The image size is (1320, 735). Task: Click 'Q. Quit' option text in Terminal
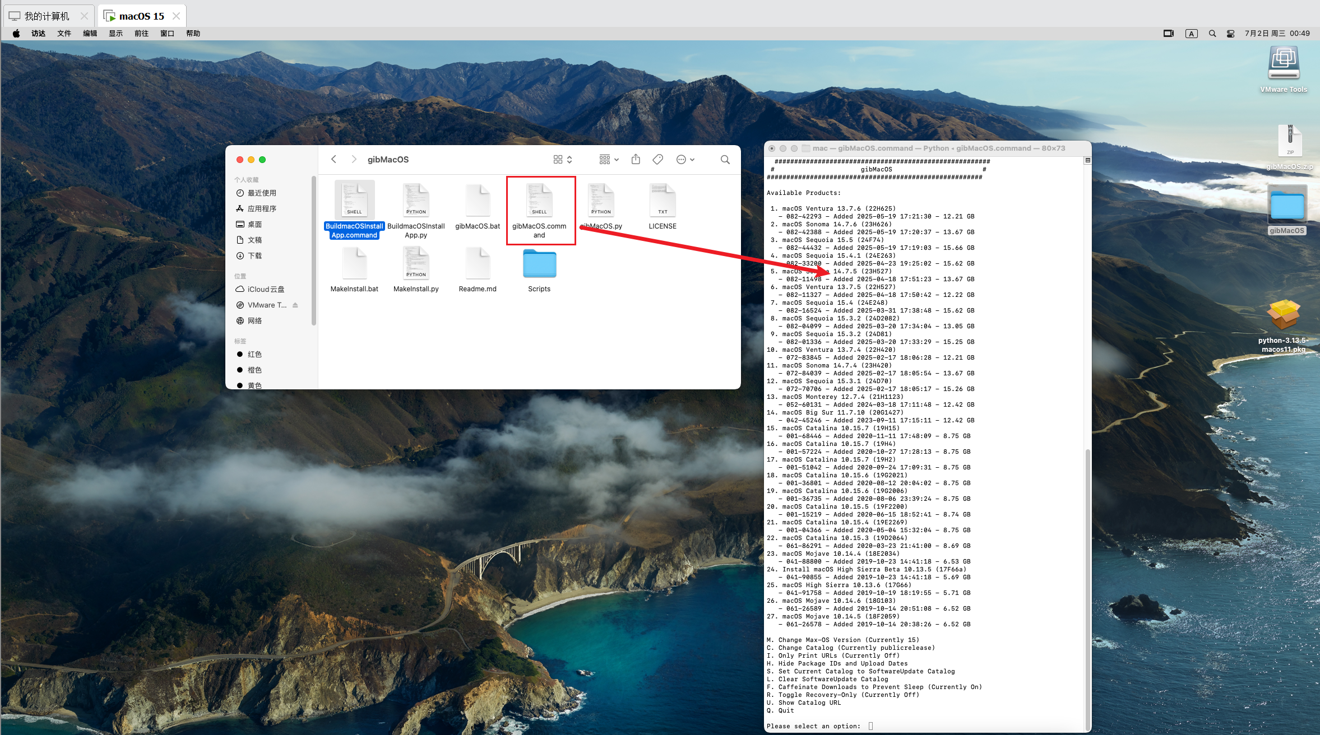[x=780, y=710]
